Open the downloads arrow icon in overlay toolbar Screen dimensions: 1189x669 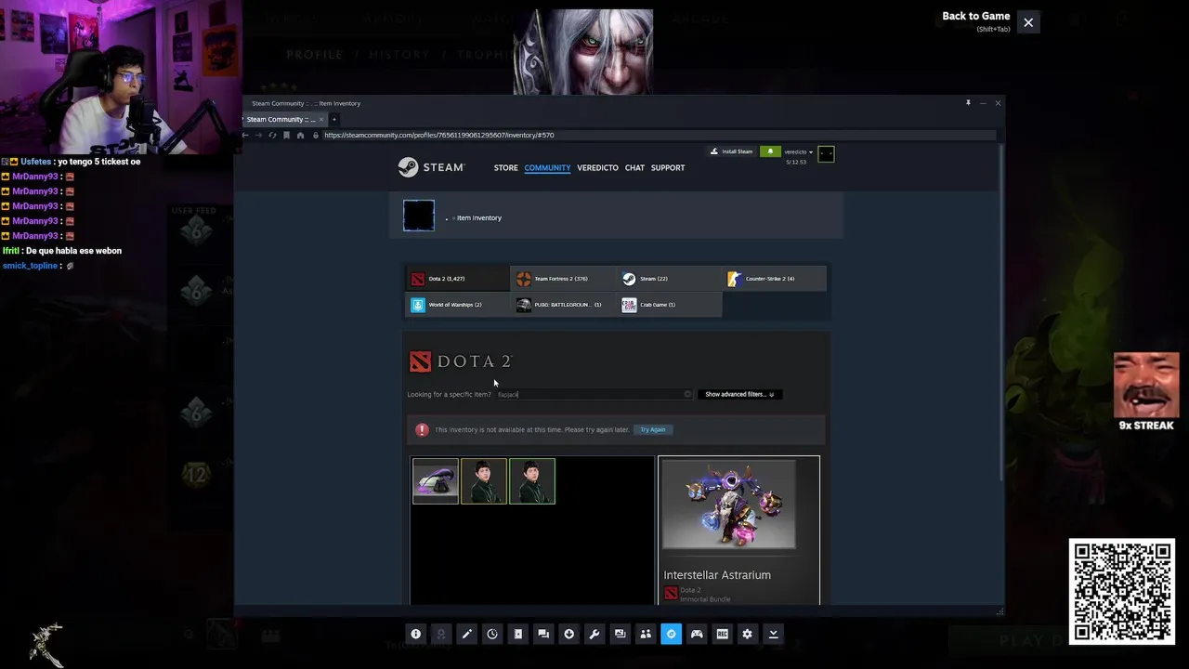pos(569,634)
